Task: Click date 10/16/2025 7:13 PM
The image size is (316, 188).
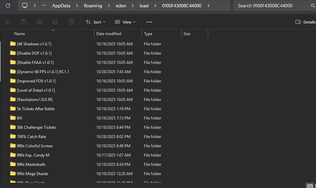Action: click(113, 118)
